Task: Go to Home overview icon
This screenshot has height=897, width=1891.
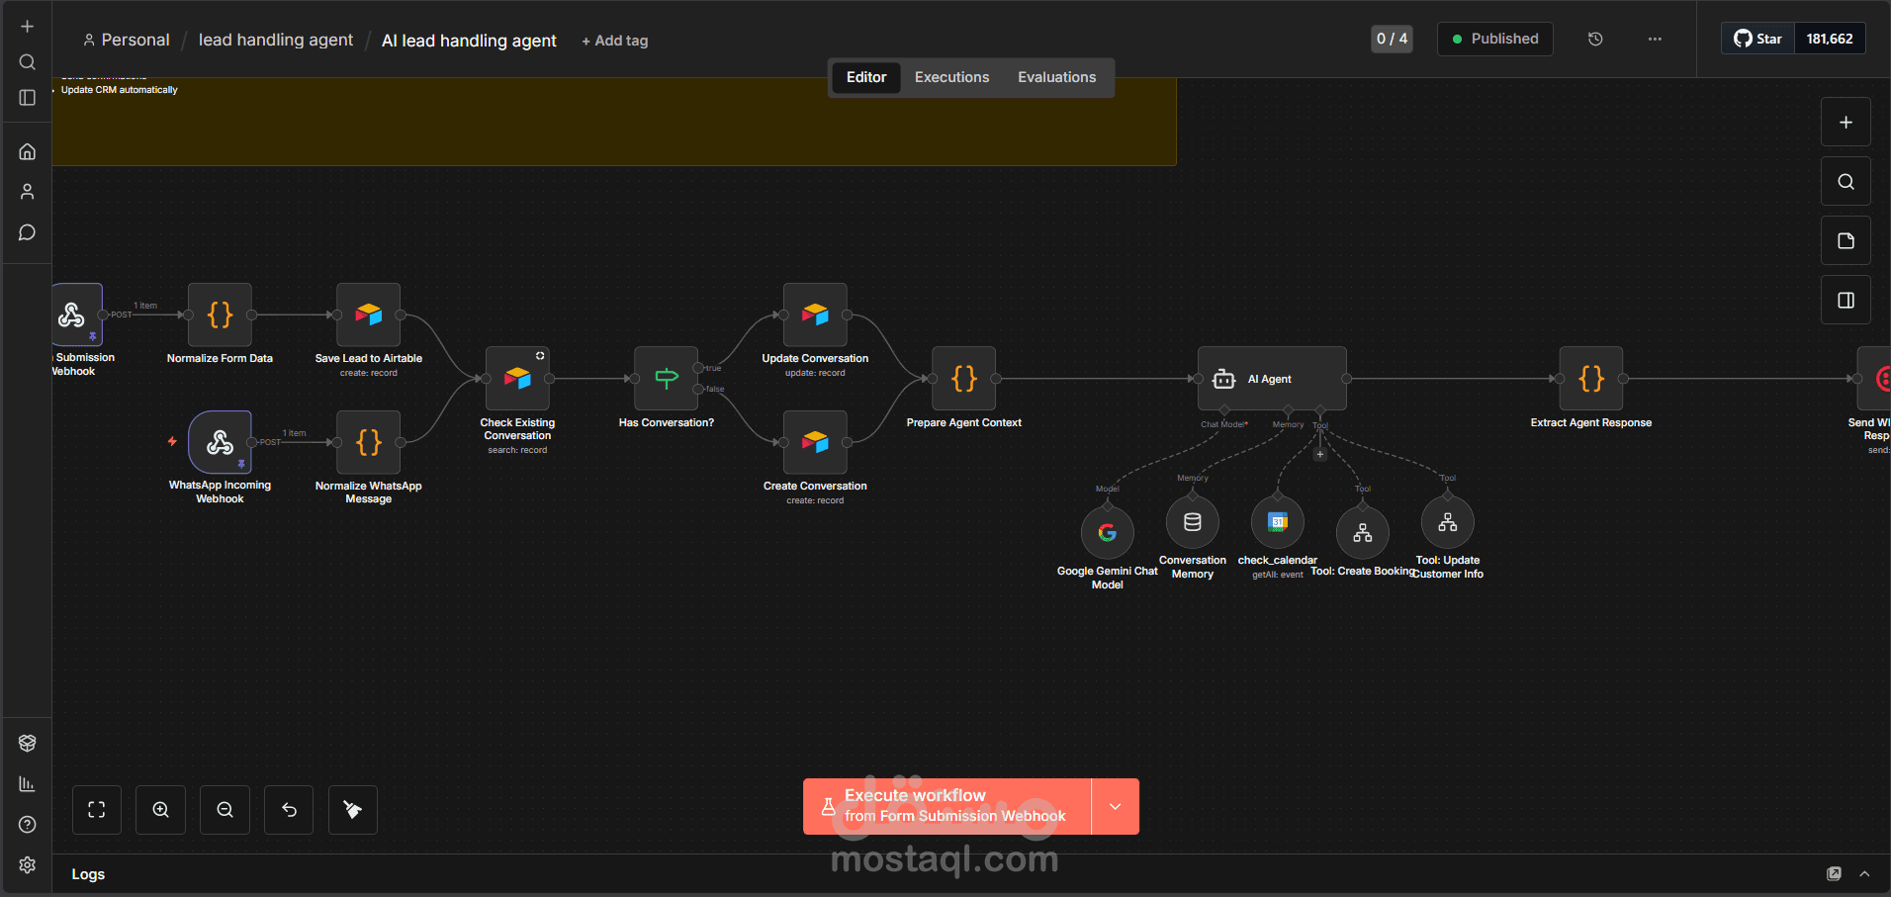Action: pyautogui.click(x=28, y=151)
